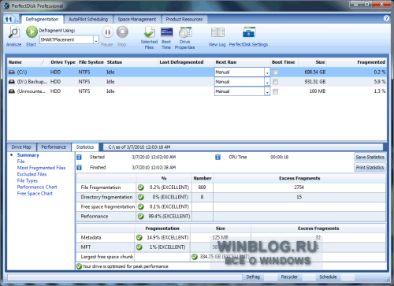394x286 pixels.
Task: Select the Statistics tab
Action: [x=85, y=147]
